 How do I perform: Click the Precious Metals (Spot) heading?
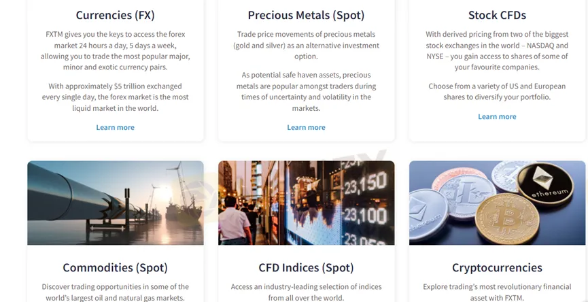(x=306, y=16)
